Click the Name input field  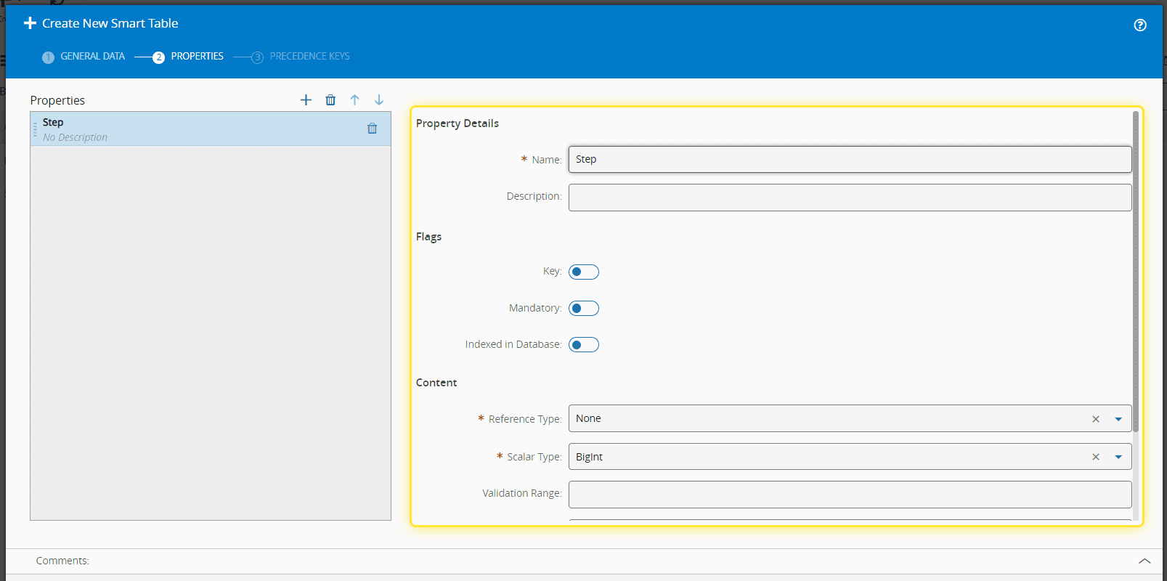pos(849,160)
